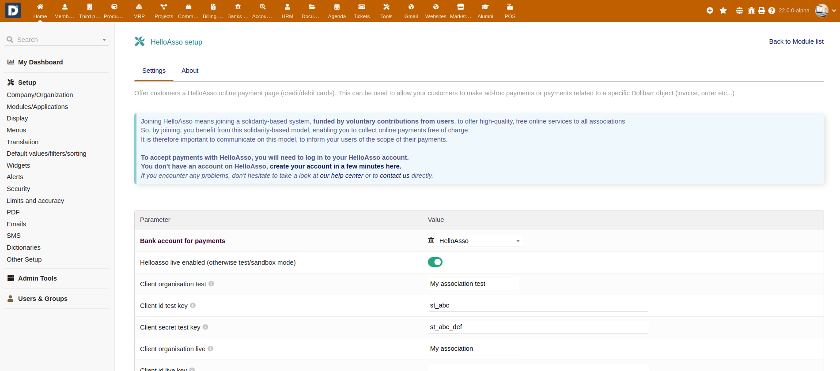Click info icon beside Client id test key
The image size is (840, 371).
coord(193,305)
